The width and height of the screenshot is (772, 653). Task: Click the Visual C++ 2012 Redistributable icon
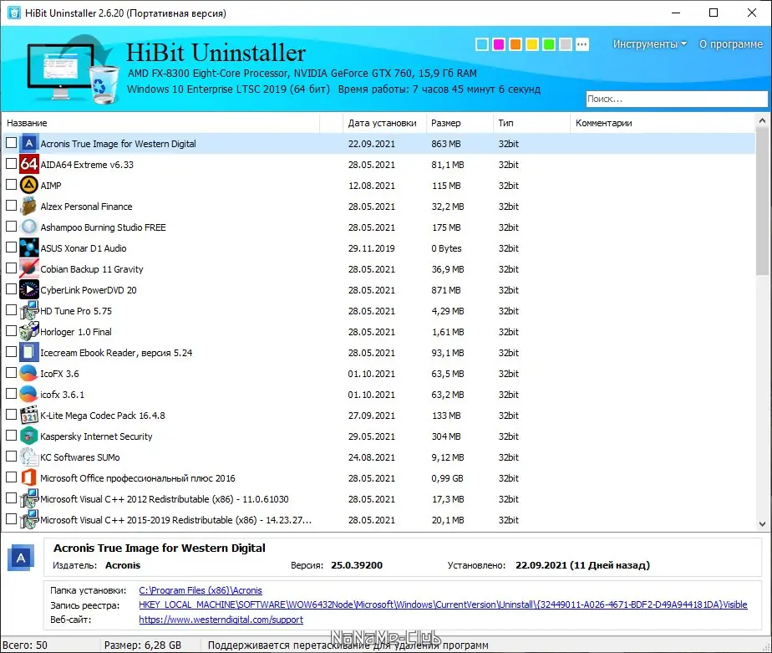pyautogui.click(x=29, y=499)
